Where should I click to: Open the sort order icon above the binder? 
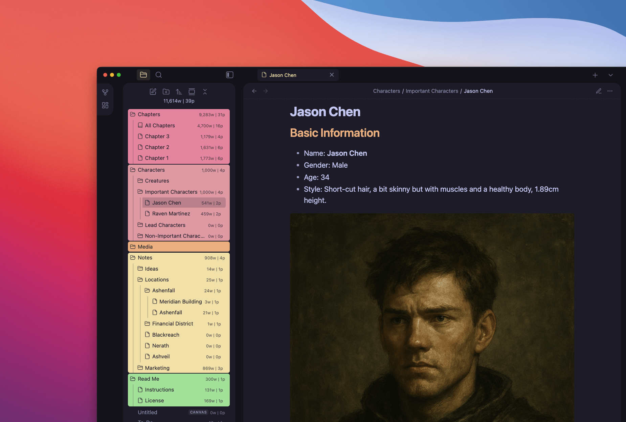[179, 91]
